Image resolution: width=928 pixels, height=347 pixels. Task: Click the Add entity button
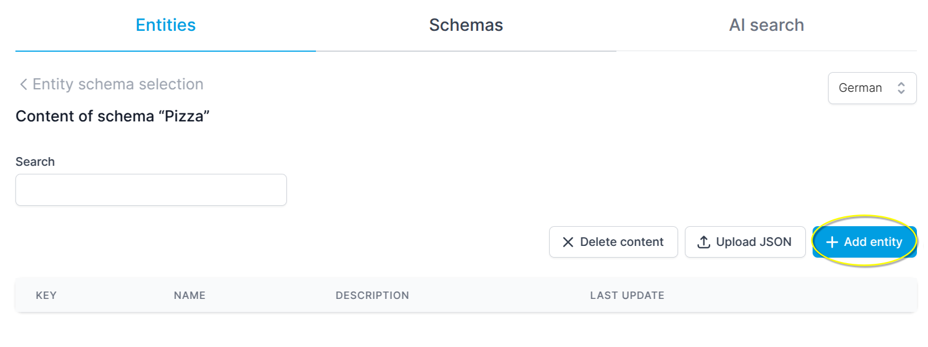[864, 242]
